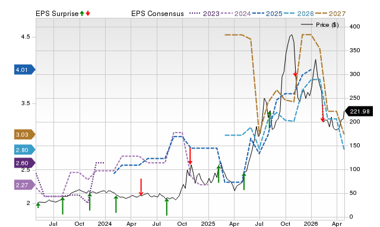Click the 2.60 dark purple EPS tag
380x227 pixels.
tap(25, 163)
